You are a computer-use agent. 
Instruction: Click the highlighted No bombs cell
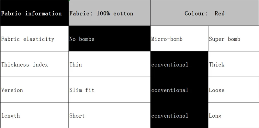pyautogui.click(x=109, y=38)
